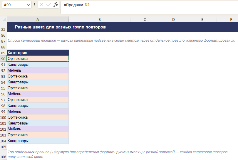This screenshot has width=238, height=160.
Task: Select column B header
Action: [100, 19]
